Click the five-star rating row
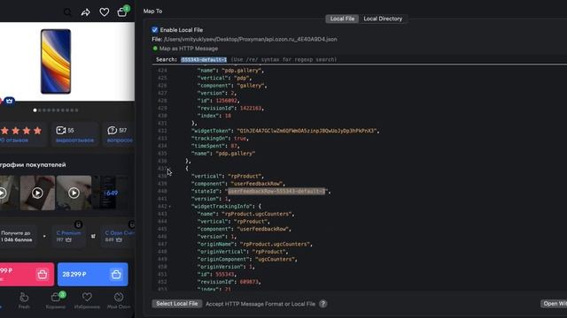 (21, 131)
